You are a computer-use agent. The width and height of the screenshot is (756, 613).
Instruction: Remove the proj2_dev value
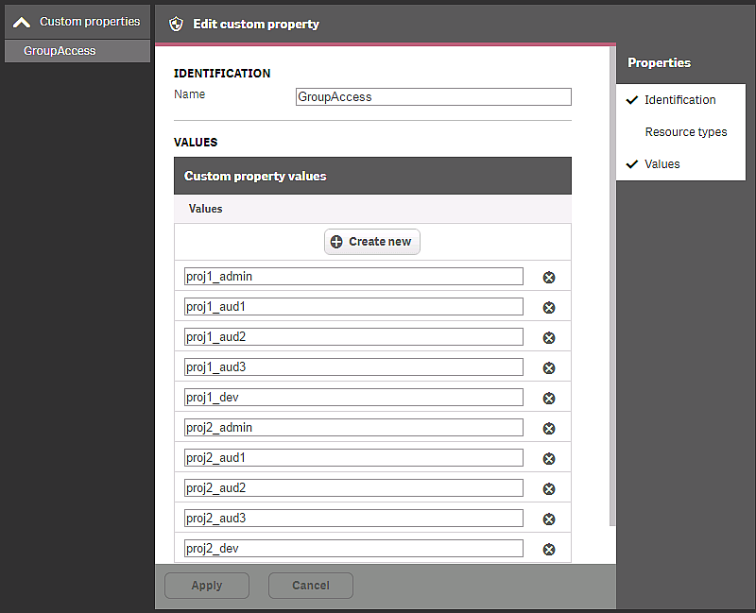(549, 548)
